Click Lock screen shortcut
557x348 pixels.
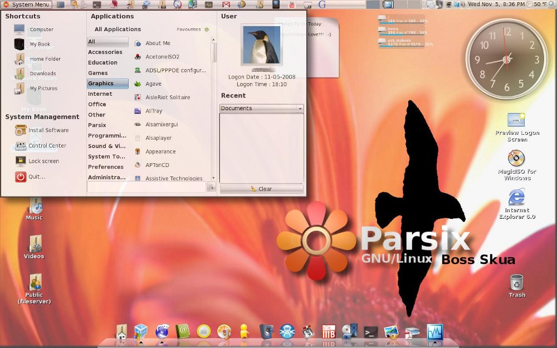37,161
